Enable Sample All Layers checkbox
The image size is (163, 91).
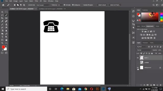click(x=82, y=5)
